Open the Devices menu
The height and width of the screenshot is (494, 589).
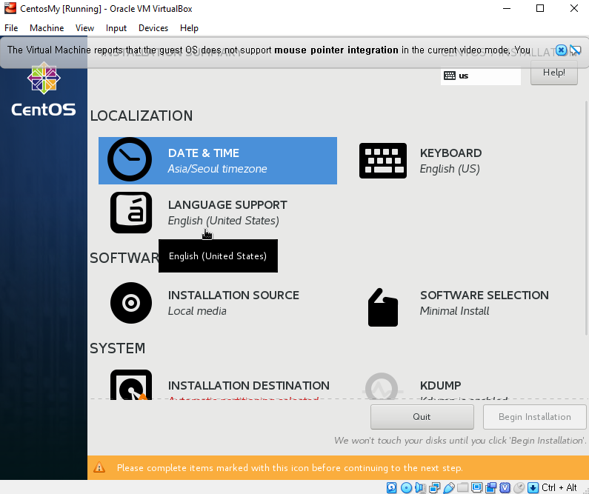pos(153,28)
